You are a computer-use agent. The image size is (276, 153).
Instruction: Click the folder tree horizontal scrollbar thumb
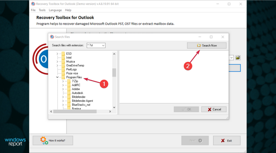click(75, 112)
